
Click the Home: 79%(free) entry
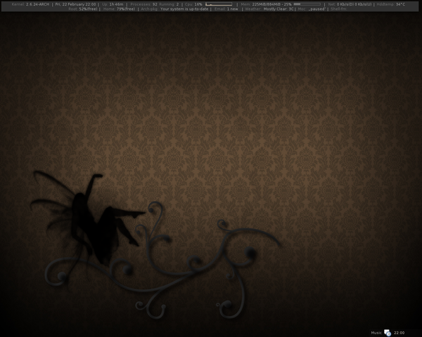coord(120,9)
